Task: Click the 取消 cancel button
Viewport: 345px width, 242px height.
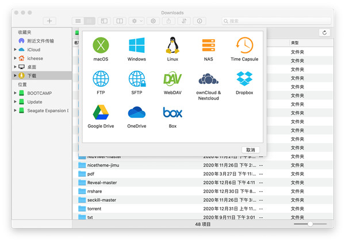Action: [x=250, y=149]
